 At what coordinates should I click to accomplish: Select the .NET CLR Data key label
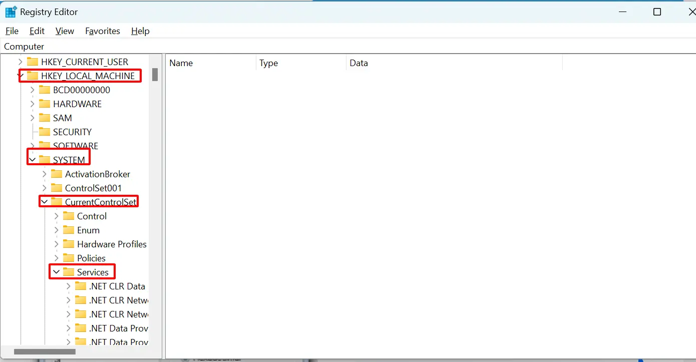(117, 286)
